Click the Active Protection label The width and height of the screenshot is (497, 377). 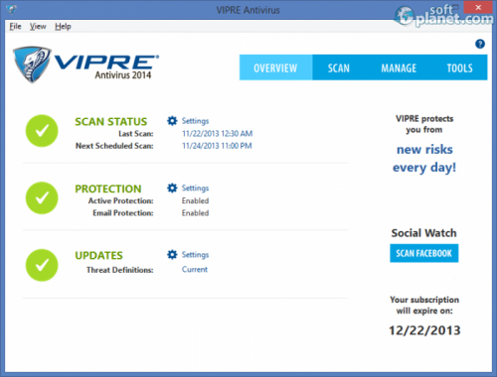(x=120, y=200)
